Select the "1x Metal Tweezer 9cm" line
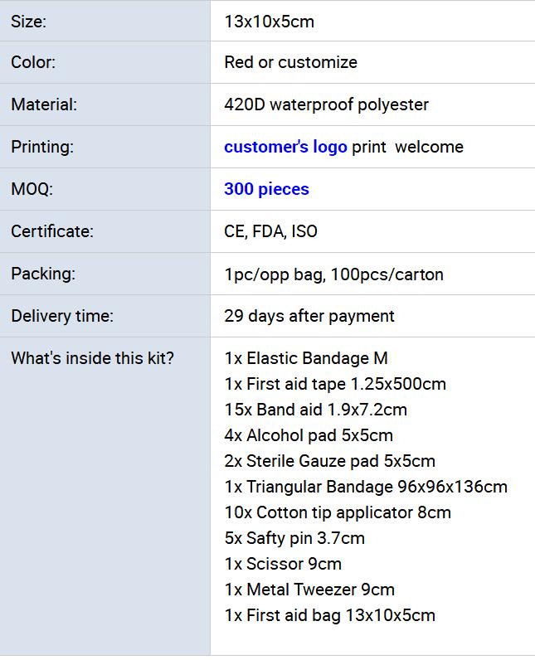535x660 pixels. pos(309,590)
